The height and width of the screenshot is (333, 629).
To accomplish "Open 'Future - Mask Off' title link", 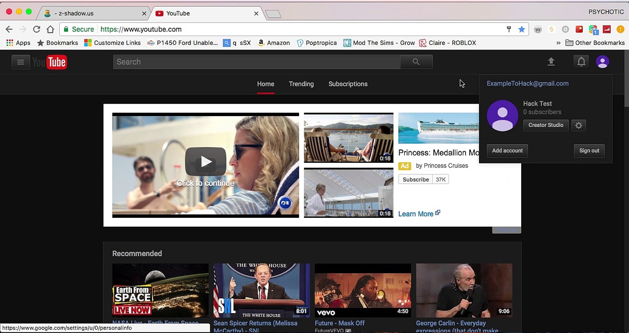I will pos(340,323).
